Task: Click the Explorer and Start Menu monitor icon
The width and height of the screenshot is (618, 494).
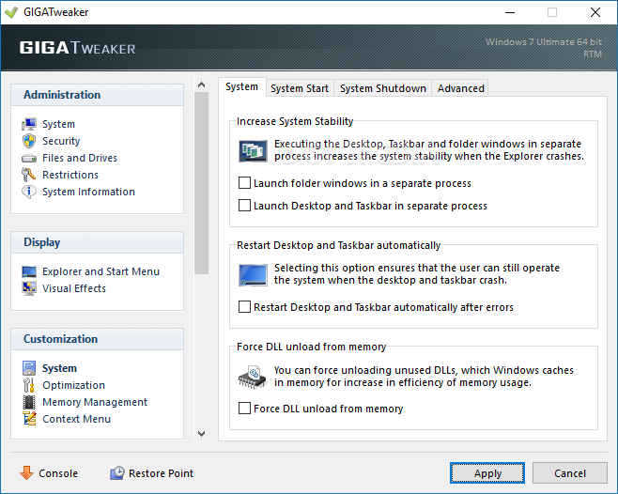Action: click(x=29, y=271)
